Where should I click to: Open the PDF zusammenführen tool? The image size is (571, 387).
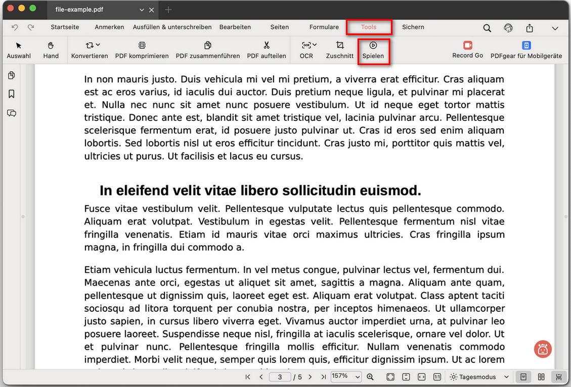(x=207, y=50)
